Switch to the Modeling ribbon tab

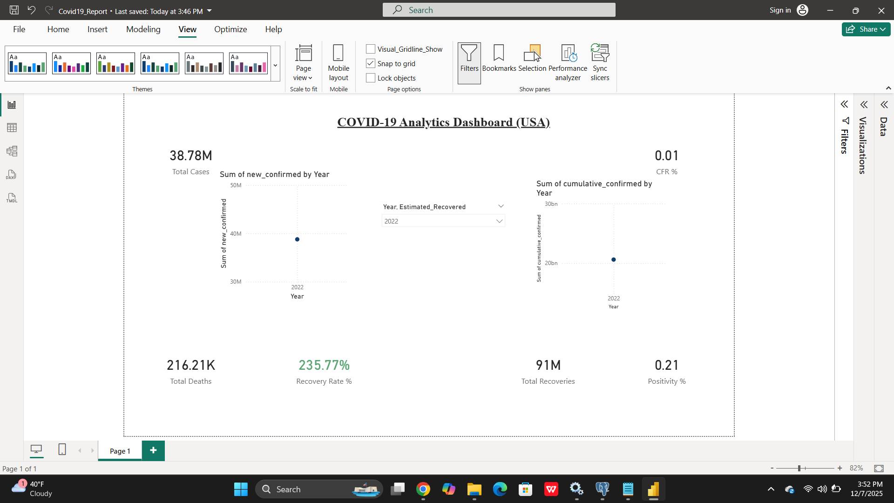pyautogui.click(x=143, y=29)
